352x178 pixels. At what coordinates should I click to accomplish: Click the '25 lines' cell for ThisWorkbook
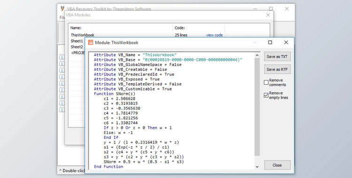[181, 35]
